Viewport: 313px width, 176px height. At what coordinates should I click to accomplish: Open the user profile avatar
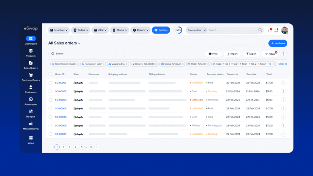point(284,30)
